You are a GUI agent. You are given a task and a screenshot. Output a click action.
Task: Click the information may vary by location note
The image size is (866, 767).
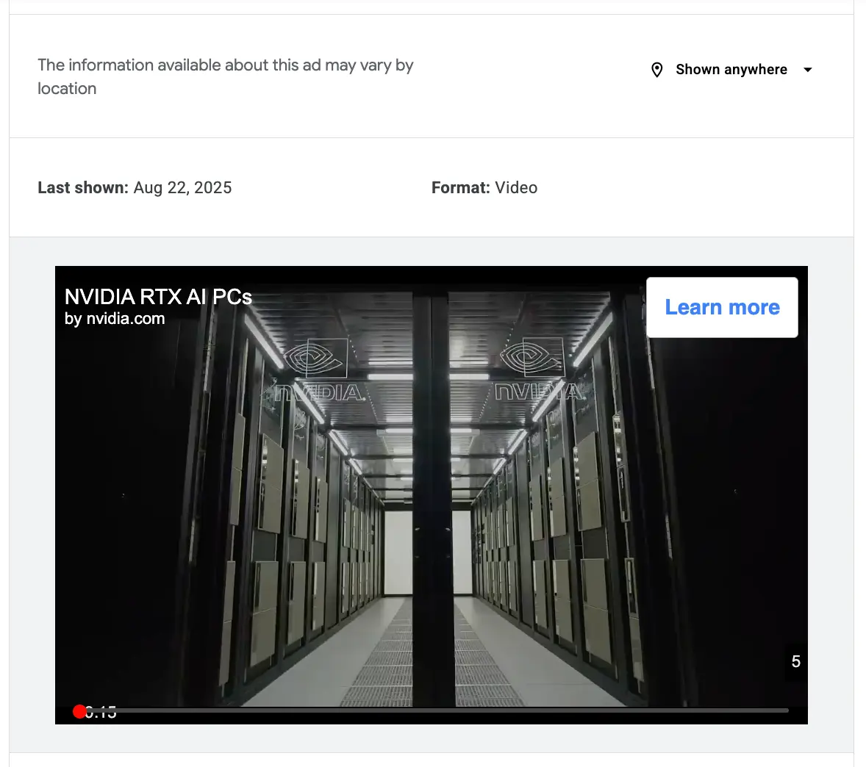tap(226, 76)
